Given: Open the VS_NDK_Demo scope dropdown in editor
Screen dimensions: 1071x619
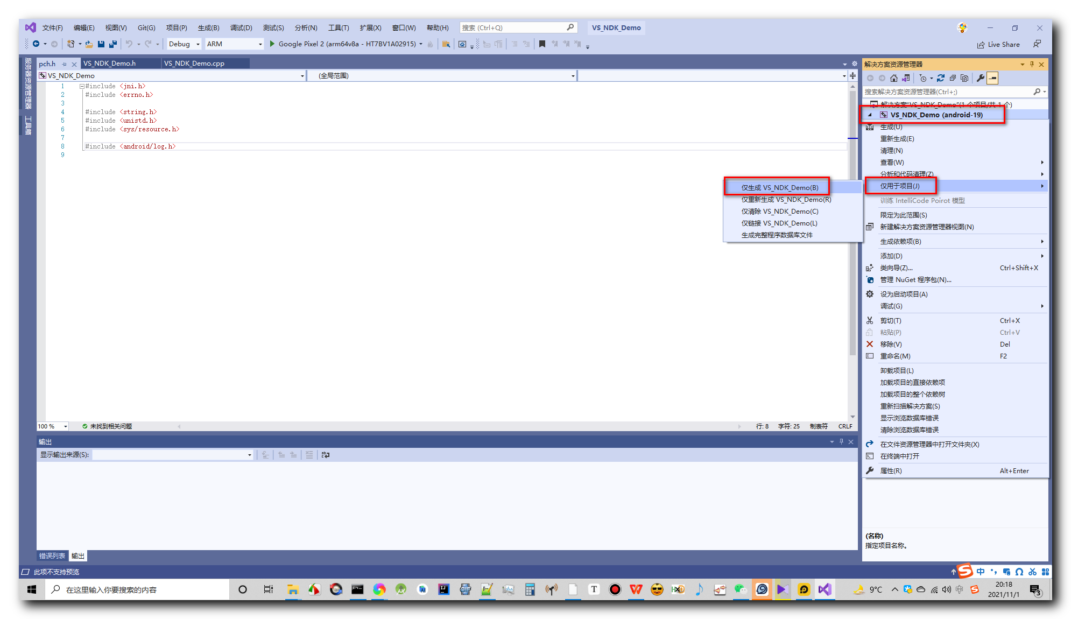Looking at the screenshot, I should pos(172,76).
